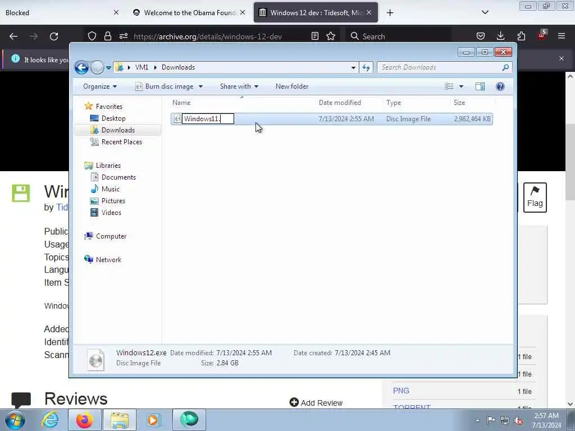Screen dimensions: 575x431
Task: Expand the Burn disc image dropdown arrow
Action: 200,86
